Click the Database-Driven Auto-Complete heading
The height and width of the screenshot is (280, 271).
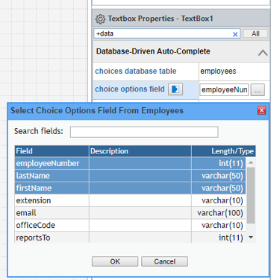point(153,51)
